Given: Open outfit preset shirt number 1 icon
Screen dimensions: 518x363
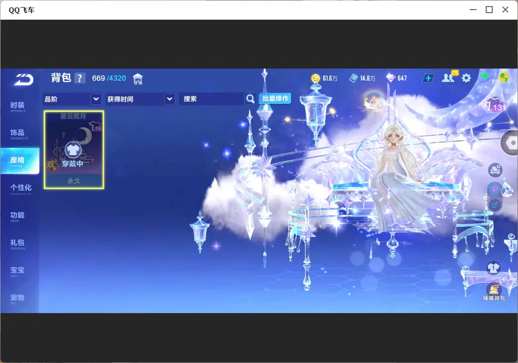Looking at the screenshot, I should [493, 268].
